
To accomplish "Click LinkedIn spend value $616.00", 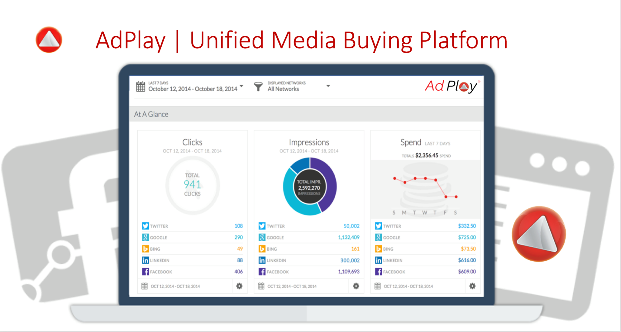I will point(467,260).
